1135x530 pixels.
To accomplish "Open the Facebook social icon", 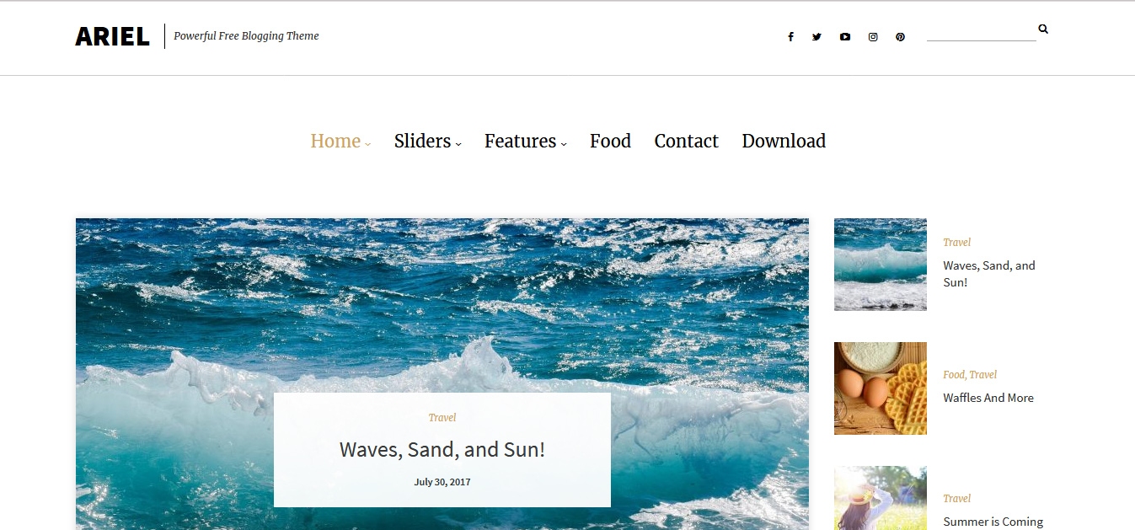I will coord(790,37).
